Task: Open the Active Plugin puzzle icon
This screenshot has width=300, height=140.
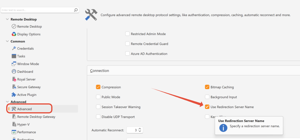Action: (14, 95)
